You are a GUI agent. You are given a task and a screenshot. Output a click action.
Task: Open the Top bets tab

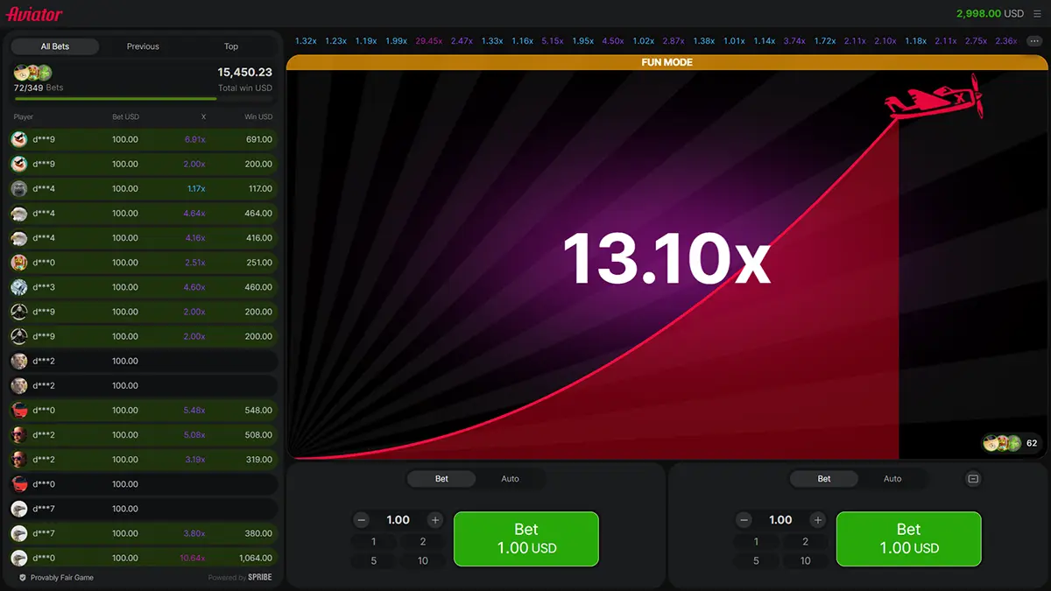[x=231, y=46]
